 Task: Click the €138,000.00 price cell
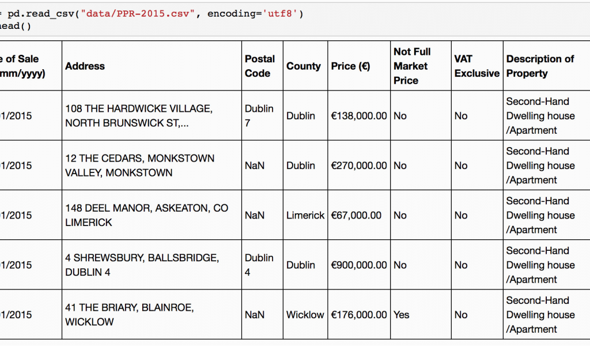tap(359, 115)
